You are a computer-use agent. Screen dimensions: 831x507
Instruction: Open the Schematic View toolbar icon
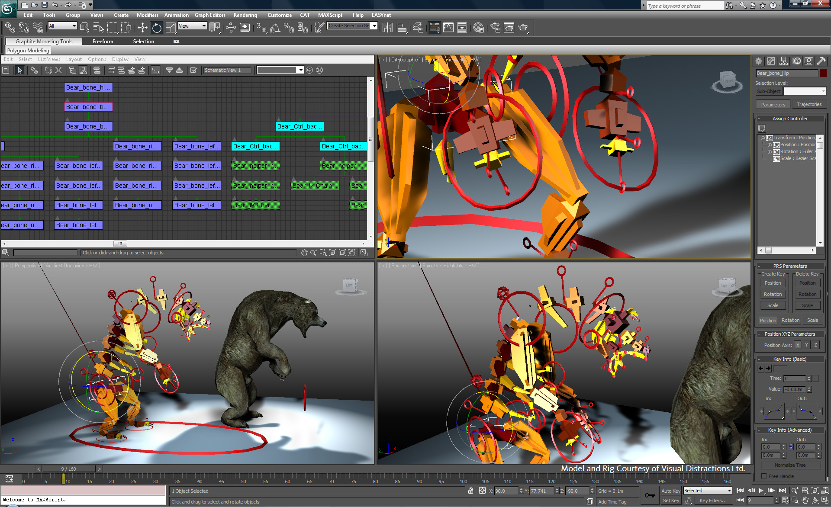tap(462, 28)
